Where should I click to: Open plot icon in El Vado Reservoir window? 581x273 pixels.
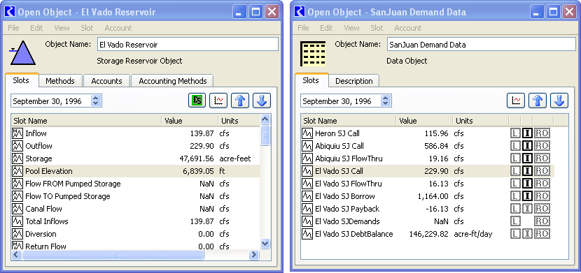coord(218,101)
